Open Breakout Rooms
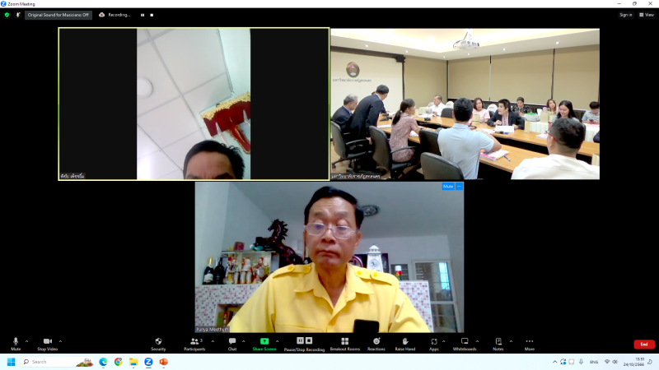659x370 pixels. (345, 341)
